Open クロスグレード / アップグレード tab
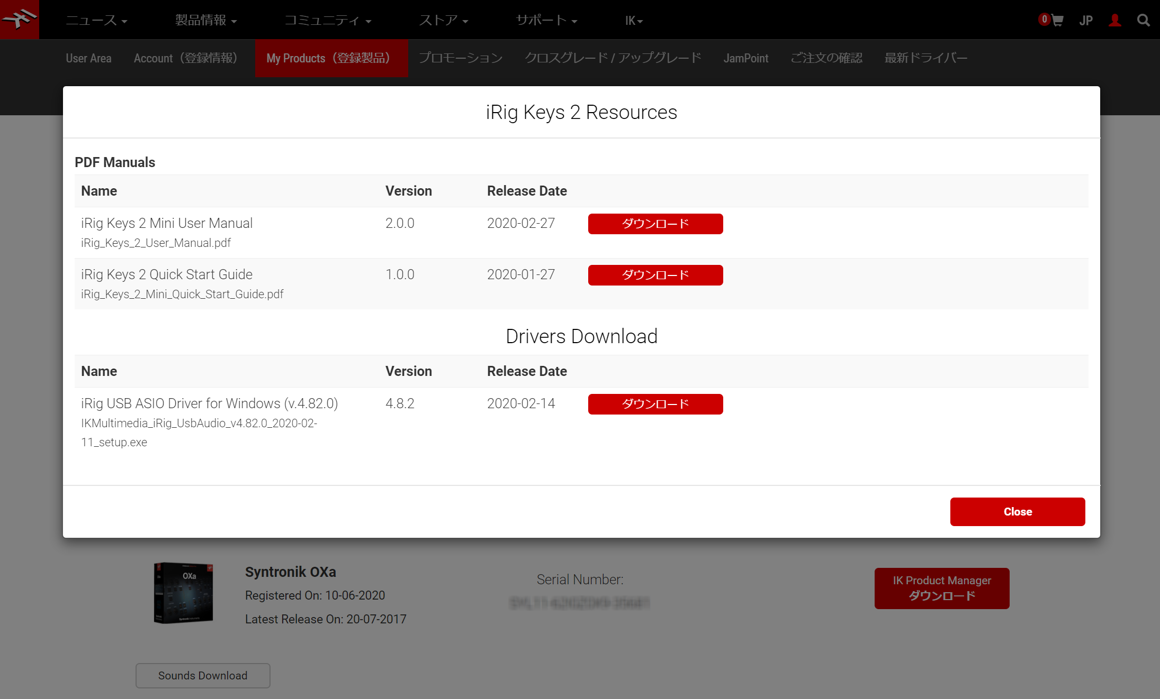This screenshot has height=699, width=1160. coord(613,58)
